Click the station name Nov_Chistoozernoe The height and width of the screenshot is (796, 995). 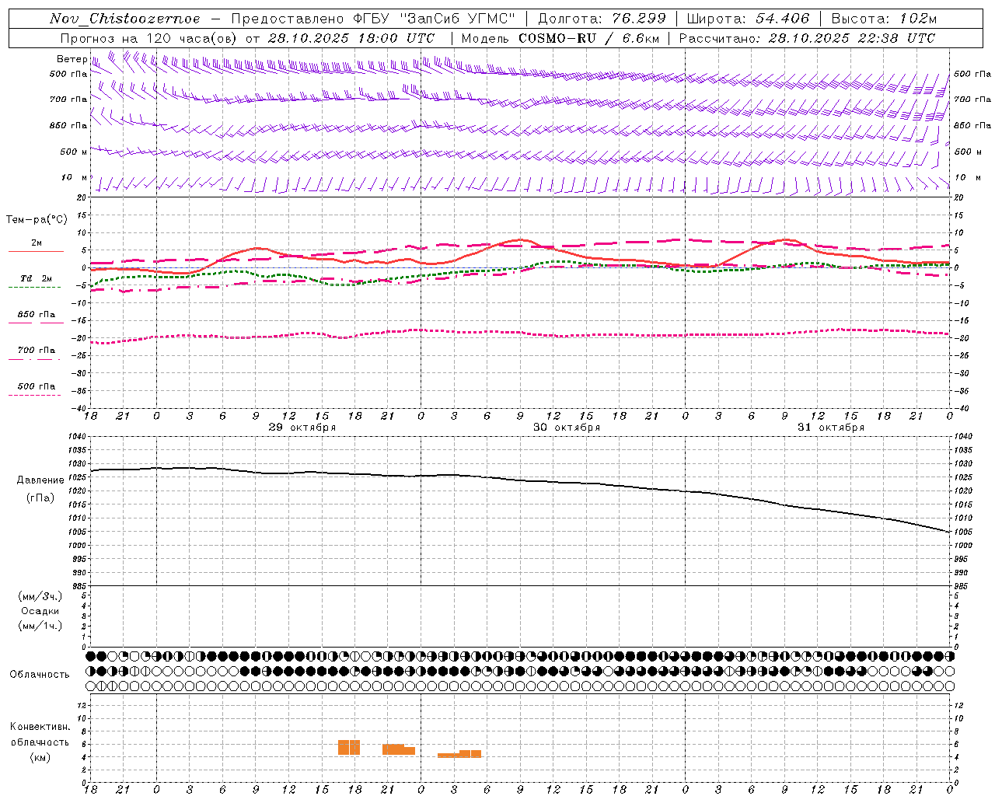tap(124, 19)
